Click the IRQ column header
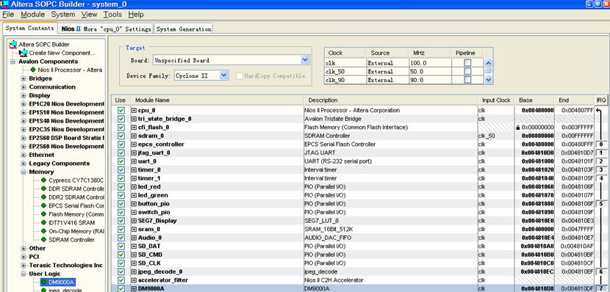Viewport: 610px width, 292px height. [x=601, y=101]
